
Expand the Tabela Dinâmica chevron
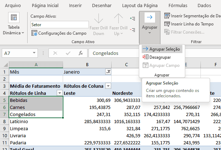[23, 33]
